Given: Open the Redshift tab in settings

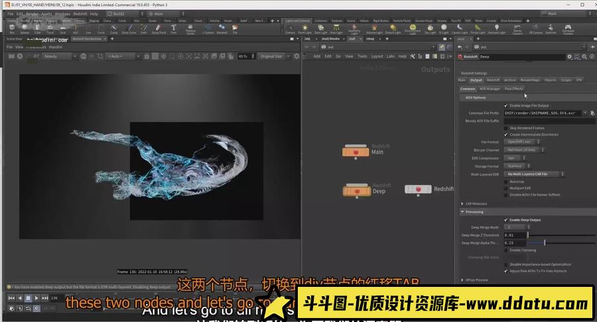Looking at the screenshot, I should [x=493, y=80].
